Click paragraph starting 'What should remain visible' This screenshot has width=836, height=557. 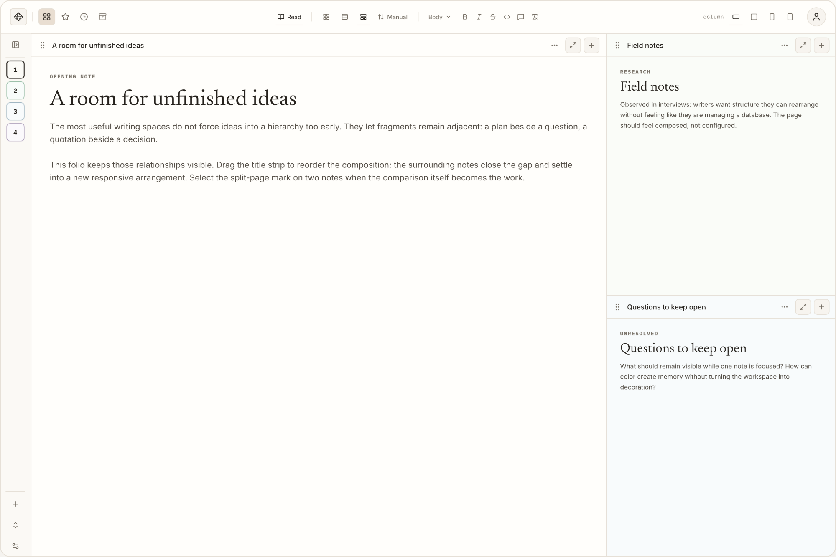point(716,377)
